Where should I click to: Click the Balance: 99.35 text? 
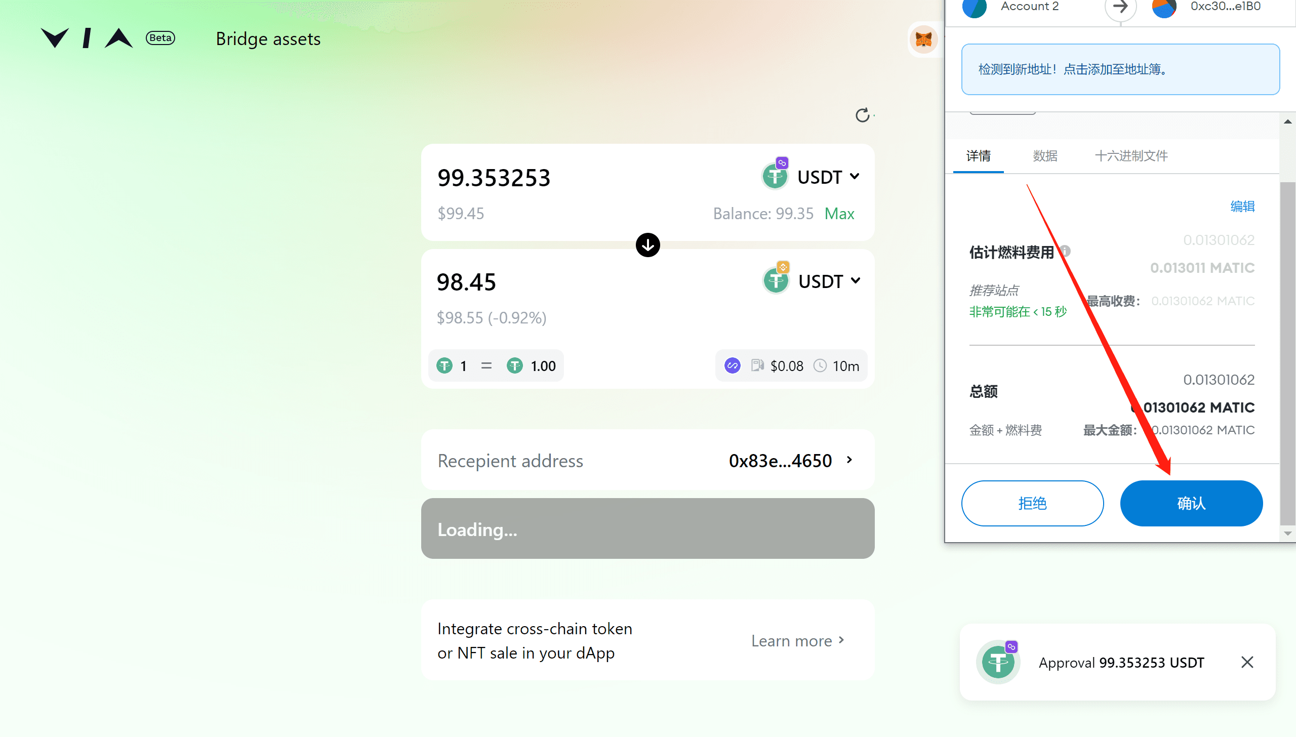pyautogui.click(x=763, y=213)
